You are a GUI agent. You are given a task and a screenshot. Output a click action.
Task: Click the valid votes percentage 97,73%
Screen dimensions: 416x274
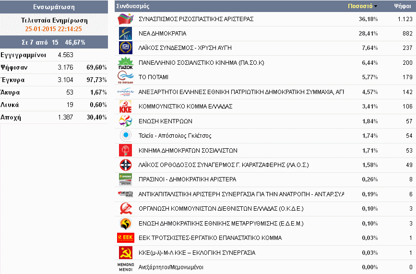coord(96,80)
